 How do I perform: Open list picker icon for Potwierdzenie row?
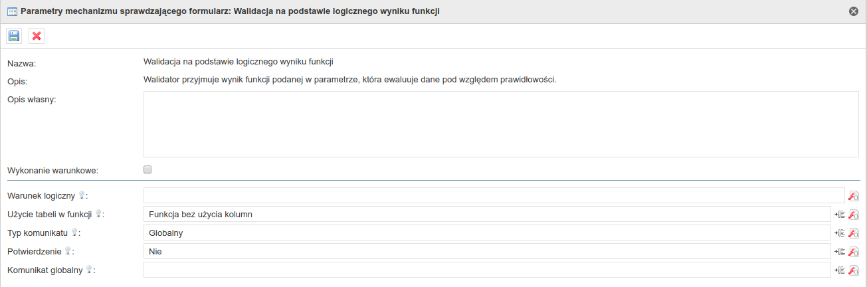tap(840, 251)
